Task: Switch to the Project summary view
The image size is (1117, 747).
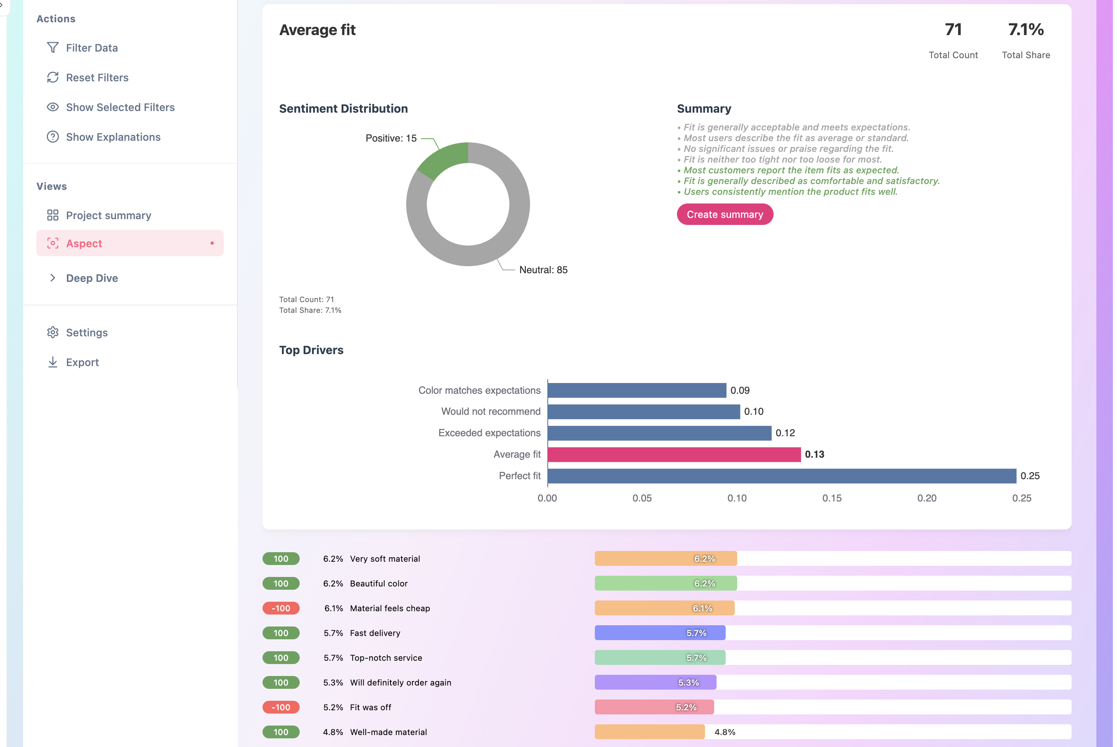Action: pos(108,215)
